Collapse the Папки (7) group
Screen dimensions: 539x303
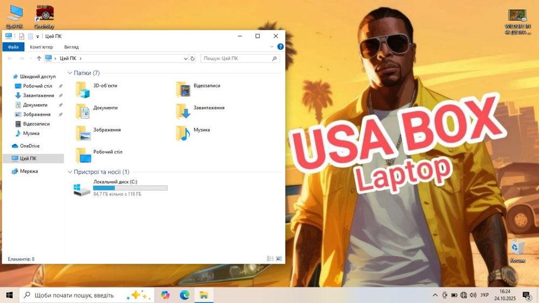70,73
